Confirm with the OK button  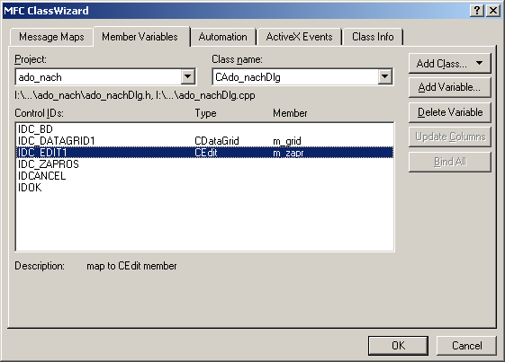tap(398, 346)
